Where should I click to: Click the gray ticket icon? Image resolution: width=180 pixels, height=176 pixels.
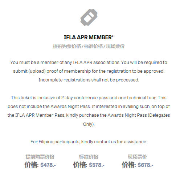click(x=89, y=17)
